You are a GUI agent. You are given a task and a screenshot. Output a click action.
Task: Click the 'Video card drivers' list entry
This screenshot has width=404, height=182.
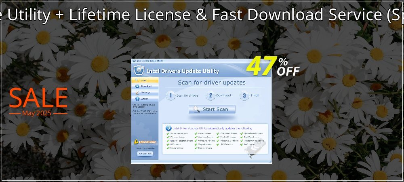(x=227, y=133)
